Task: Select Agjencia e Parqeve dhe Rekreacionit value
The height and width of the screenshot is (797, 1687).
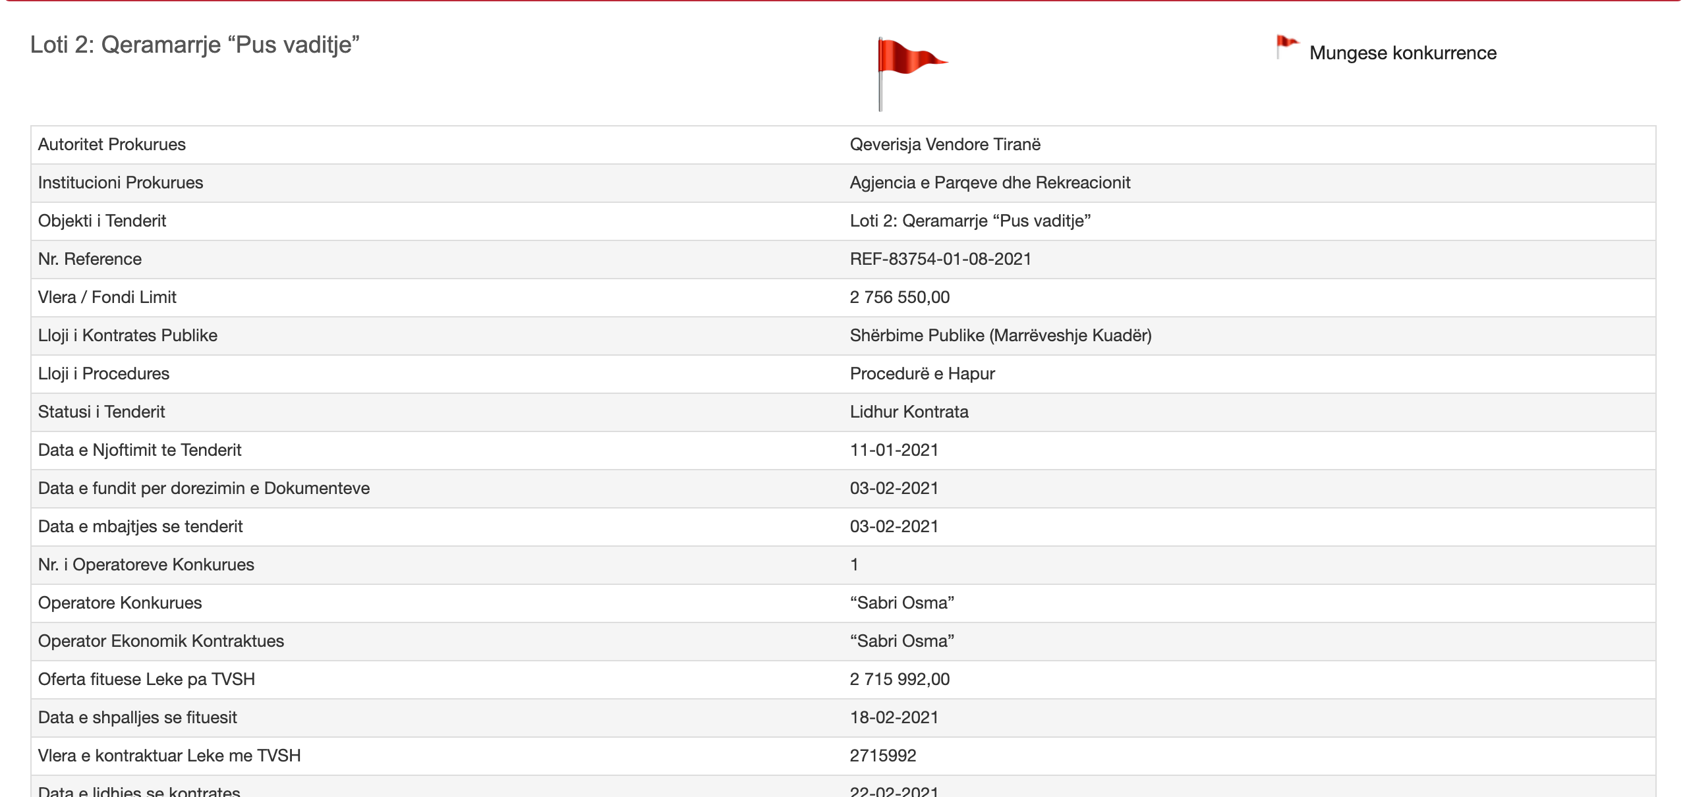Action: tap(989, 183)
